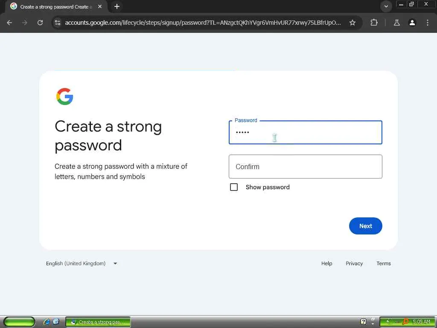Click the second quick launch browser icon
This screenshot has height=328, width=437.
click(56, 322)
